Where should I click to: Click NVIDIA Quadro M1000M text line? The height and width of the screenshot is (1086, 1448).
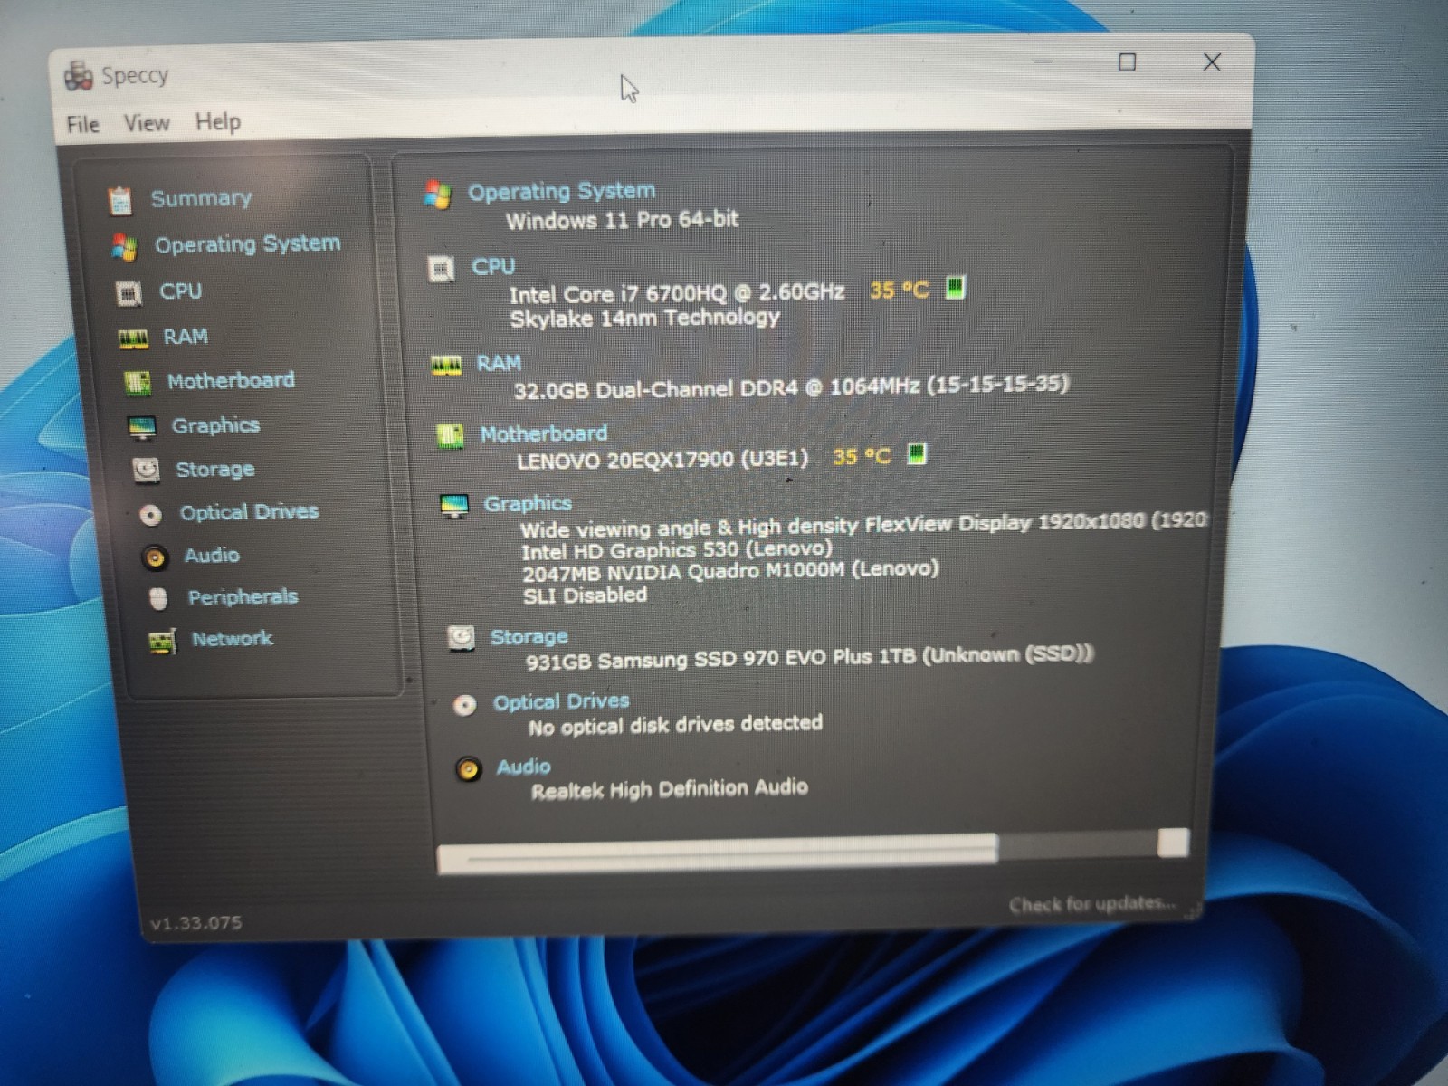click(x=730, y=571)
